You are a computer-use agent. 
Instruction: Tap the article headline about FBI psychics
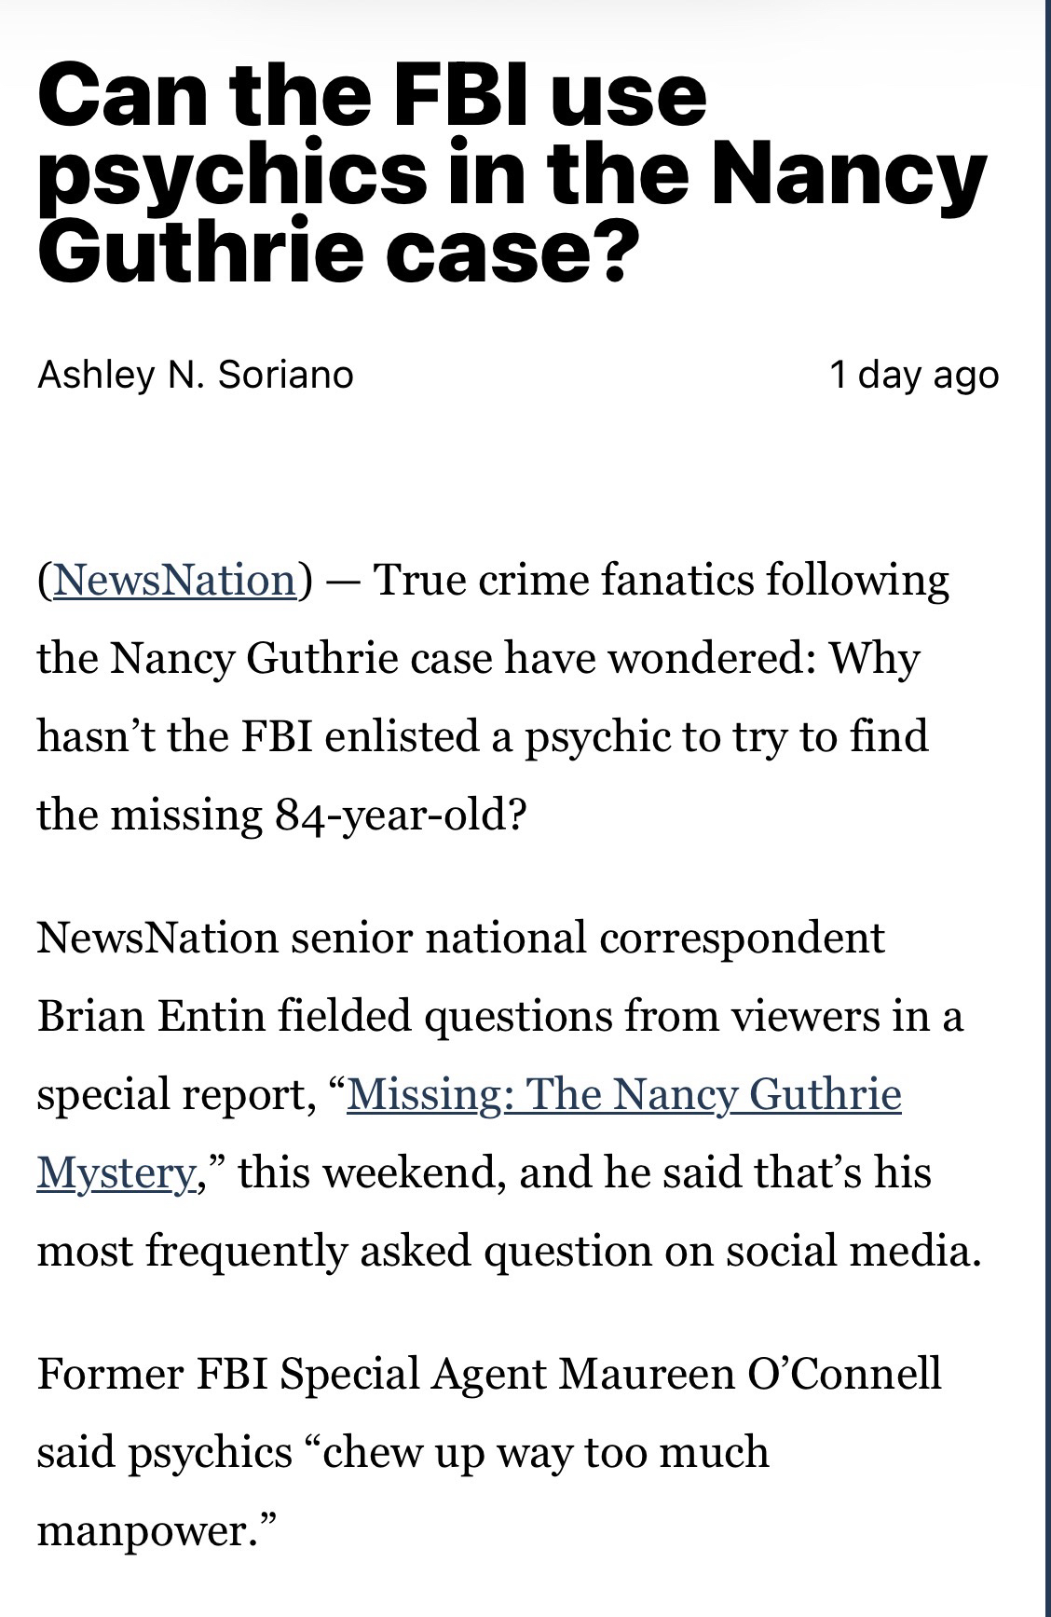point(511,174)
